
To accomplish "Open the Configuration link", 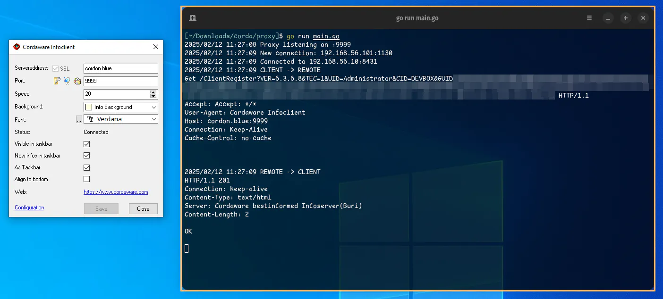I will coord(29,208).
